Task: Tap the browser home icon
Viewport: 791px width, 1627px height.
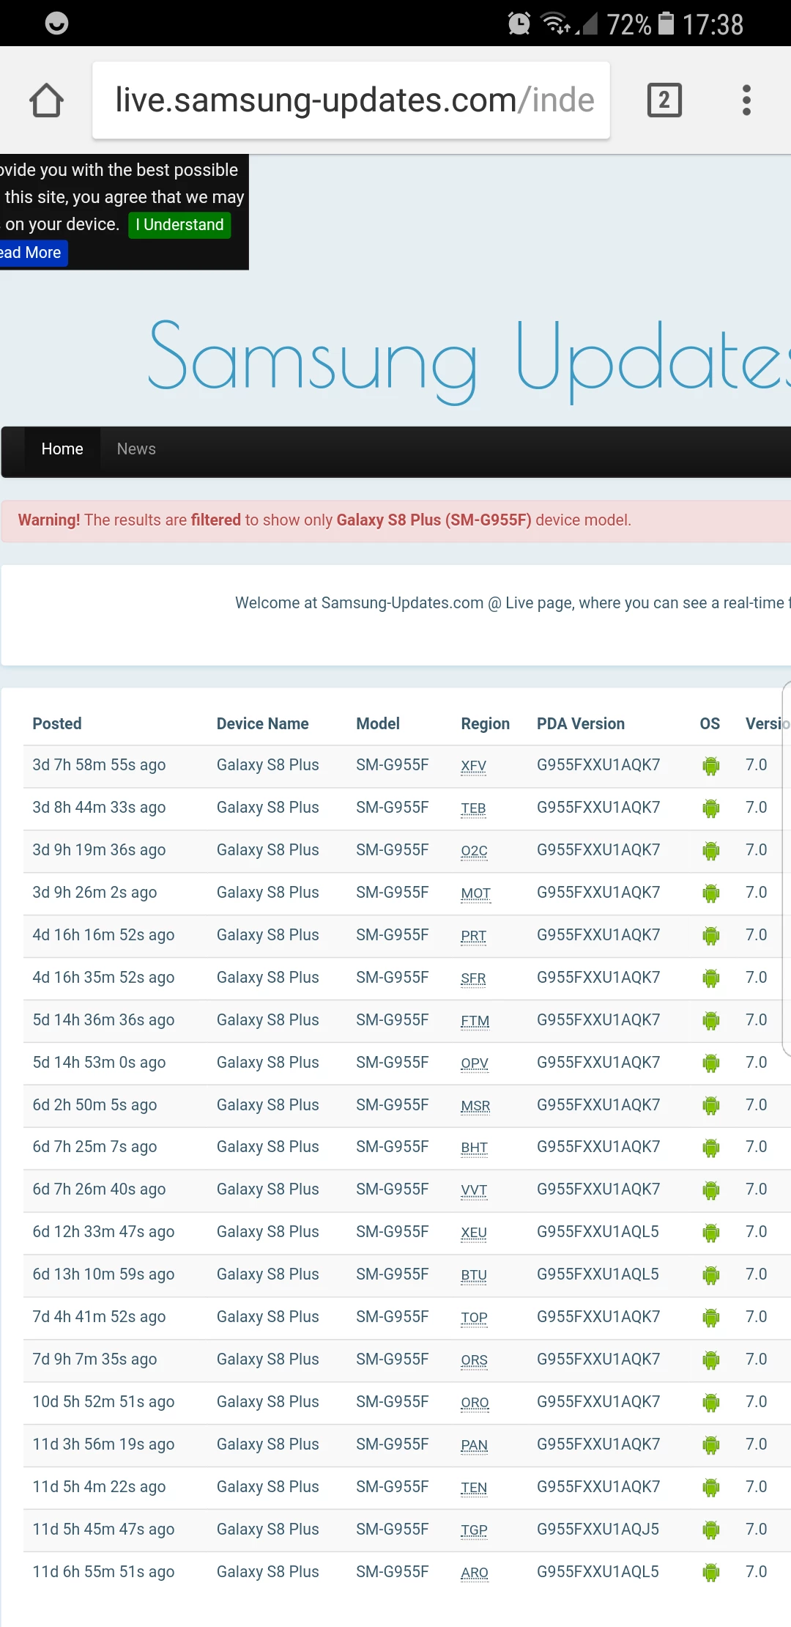Action: click(46, 100)
